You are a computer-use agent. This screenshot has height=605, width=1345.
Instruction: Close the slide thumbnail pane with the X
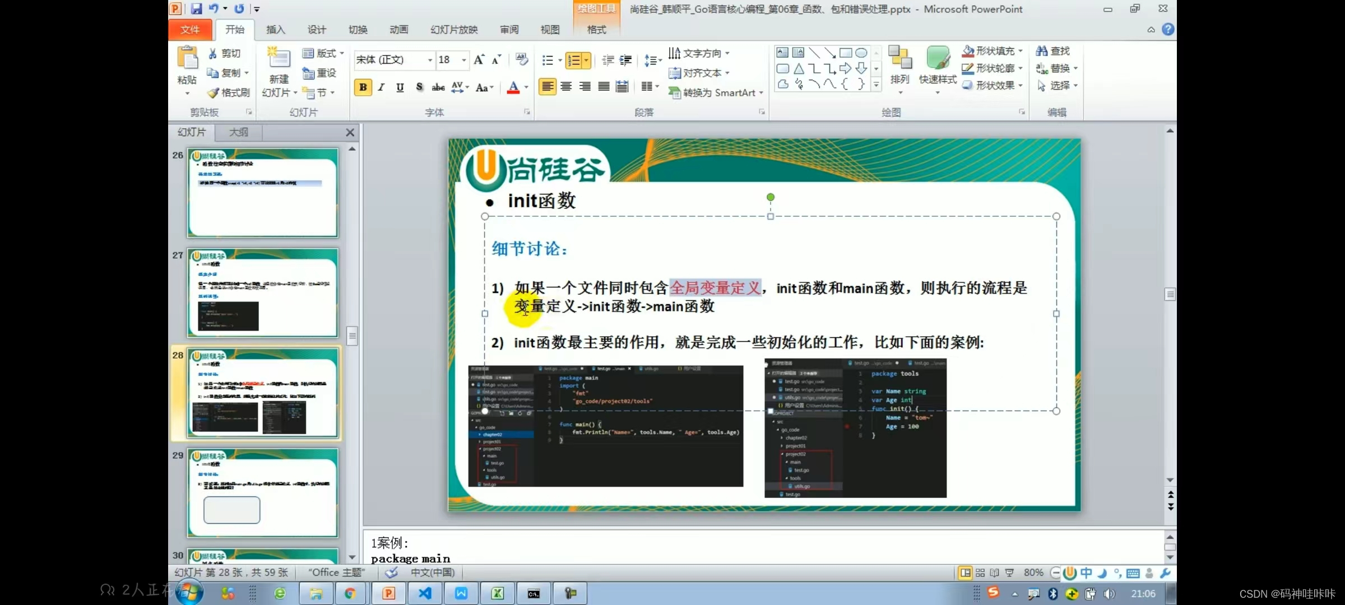pyautogui.click(x=350, y=132)
